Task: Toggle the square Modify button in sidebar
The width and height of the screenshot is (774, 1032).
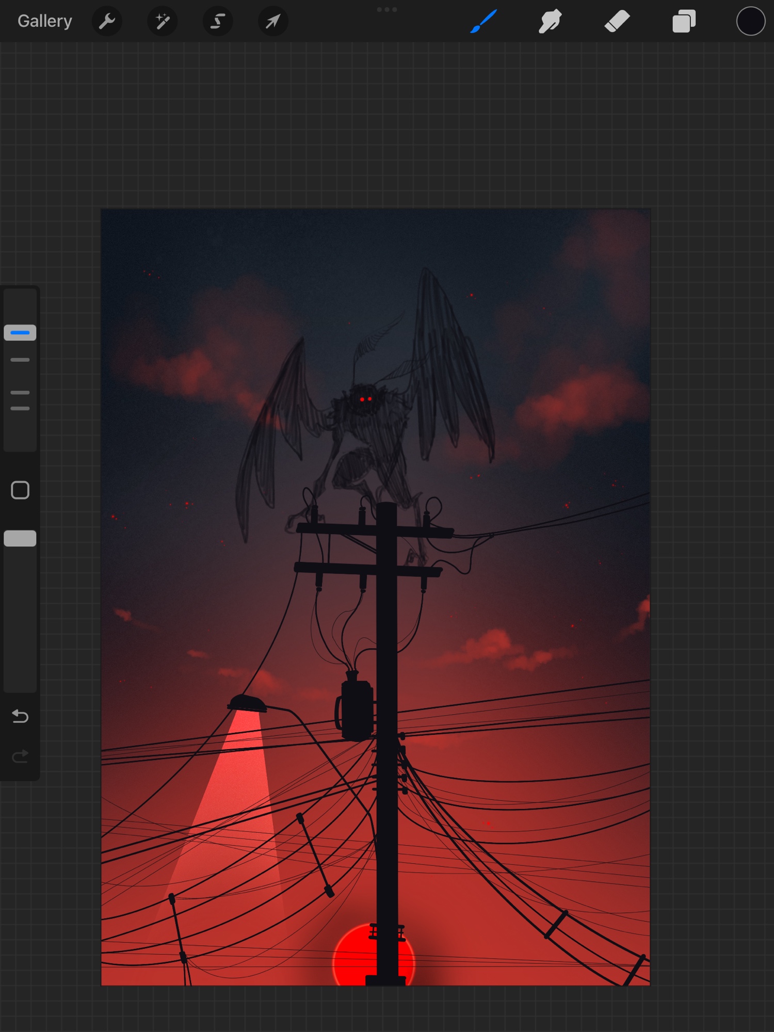Action: (x=20, y=490)
